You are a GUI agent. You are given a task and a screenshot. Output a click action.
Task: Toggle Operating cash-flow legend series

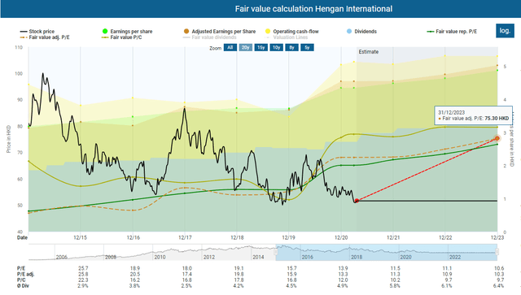292,31
